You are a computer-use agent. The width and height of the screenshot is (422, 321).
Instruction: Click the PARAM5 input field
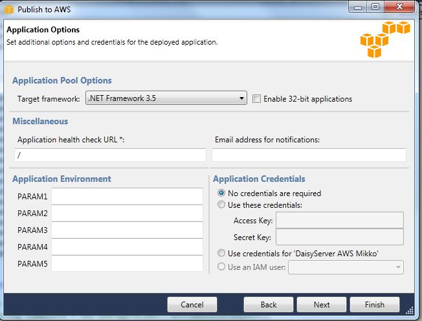(127, 263)
